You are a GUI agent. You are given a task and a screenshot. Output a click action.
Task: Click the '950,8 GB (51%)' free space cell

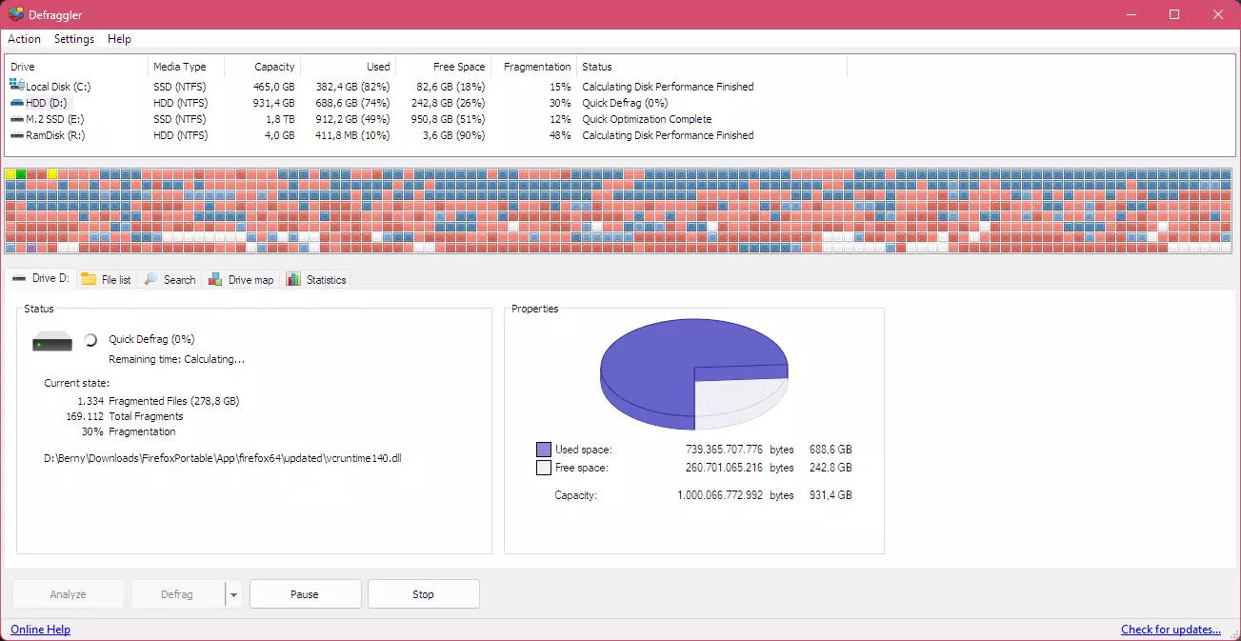[x=449, y=119]
